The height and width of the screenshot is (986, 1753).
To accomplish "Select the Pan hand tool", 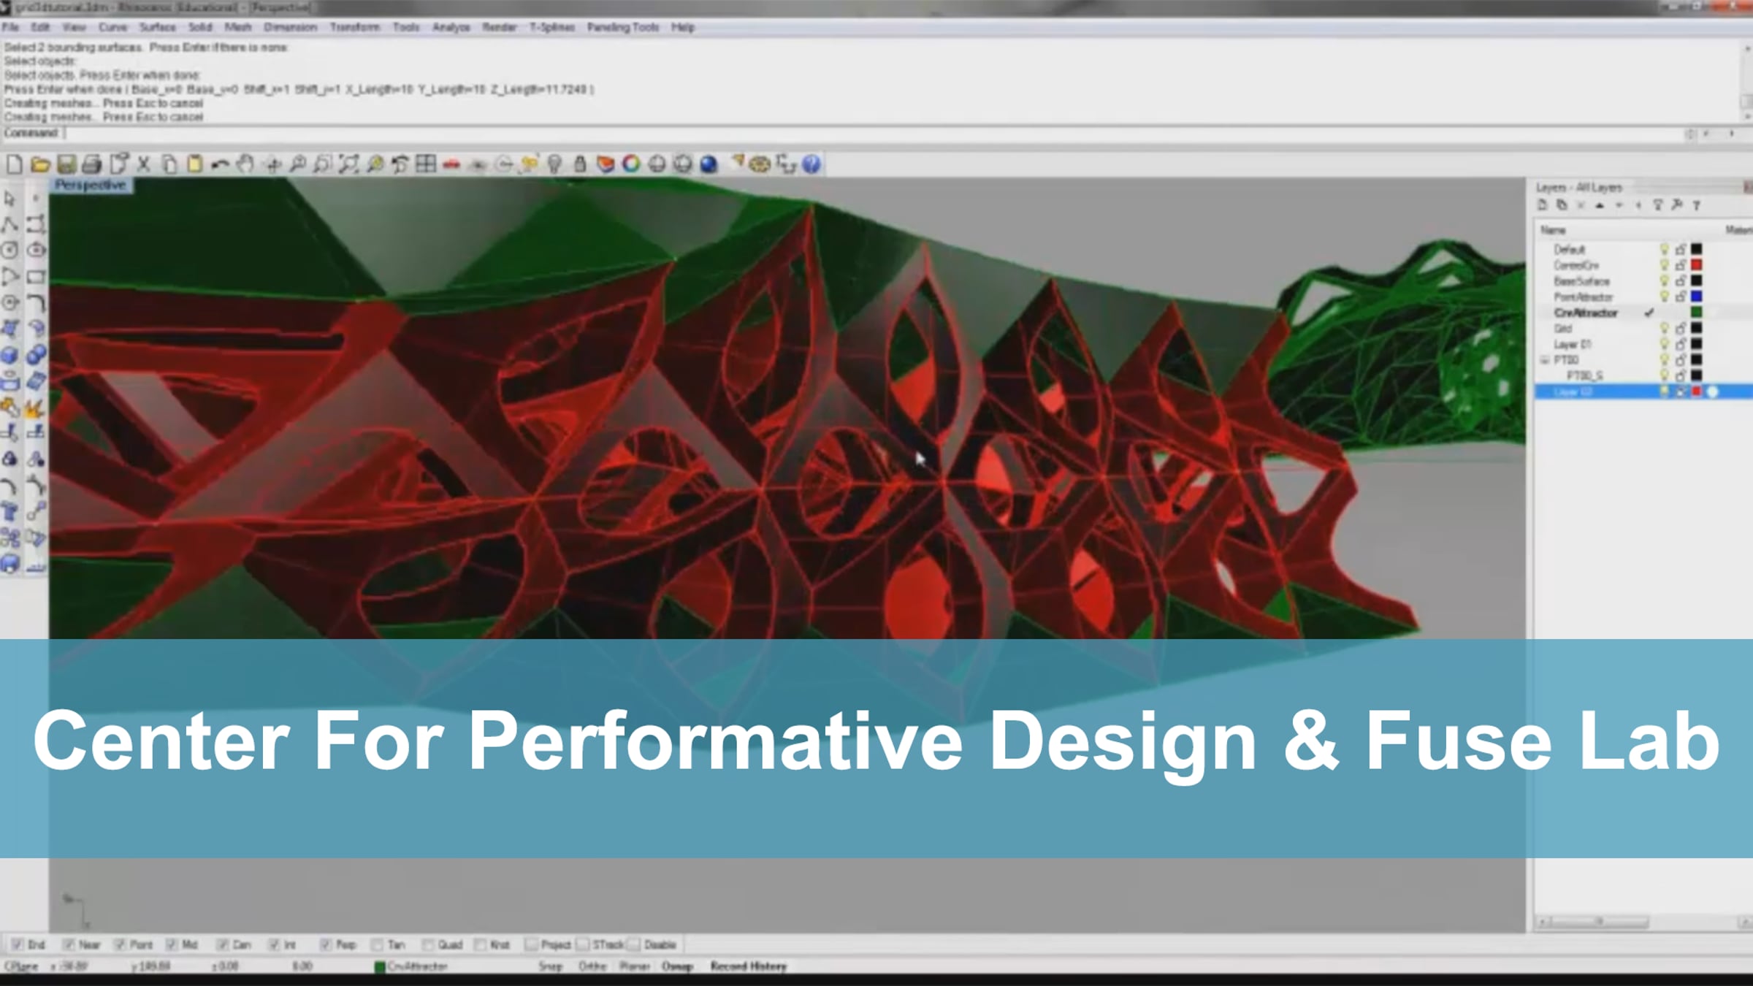I will [245, 164].
